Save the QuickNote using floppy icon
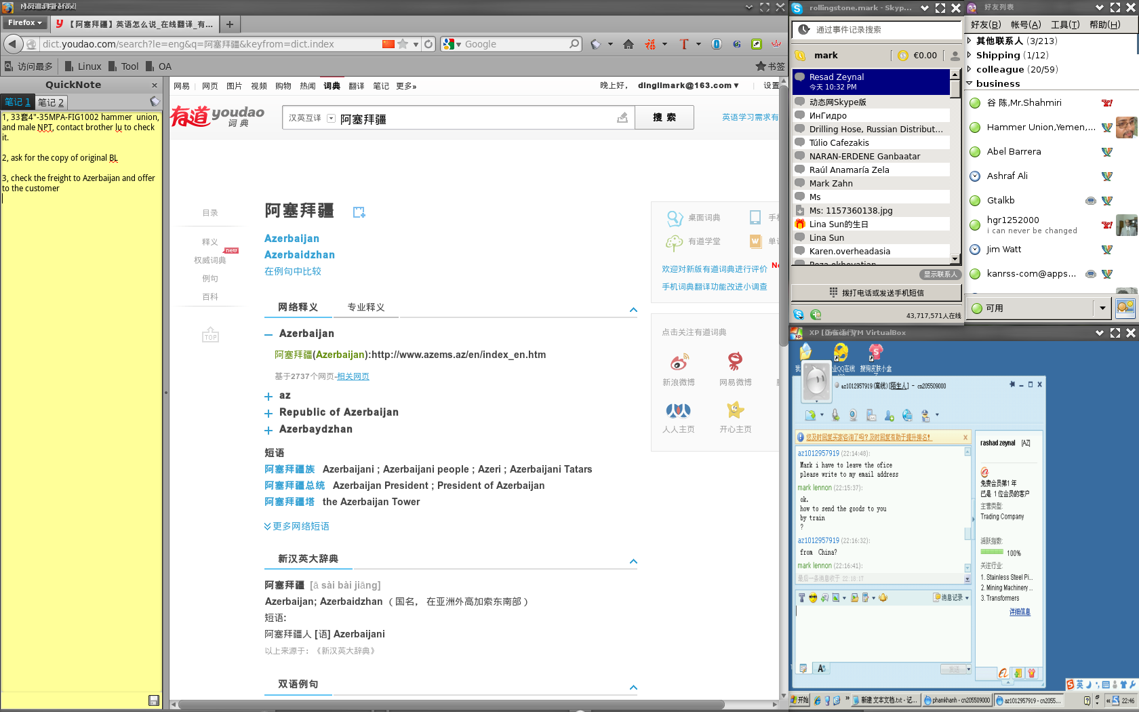Screen dimensions: 1139x712 pos(154,700)
